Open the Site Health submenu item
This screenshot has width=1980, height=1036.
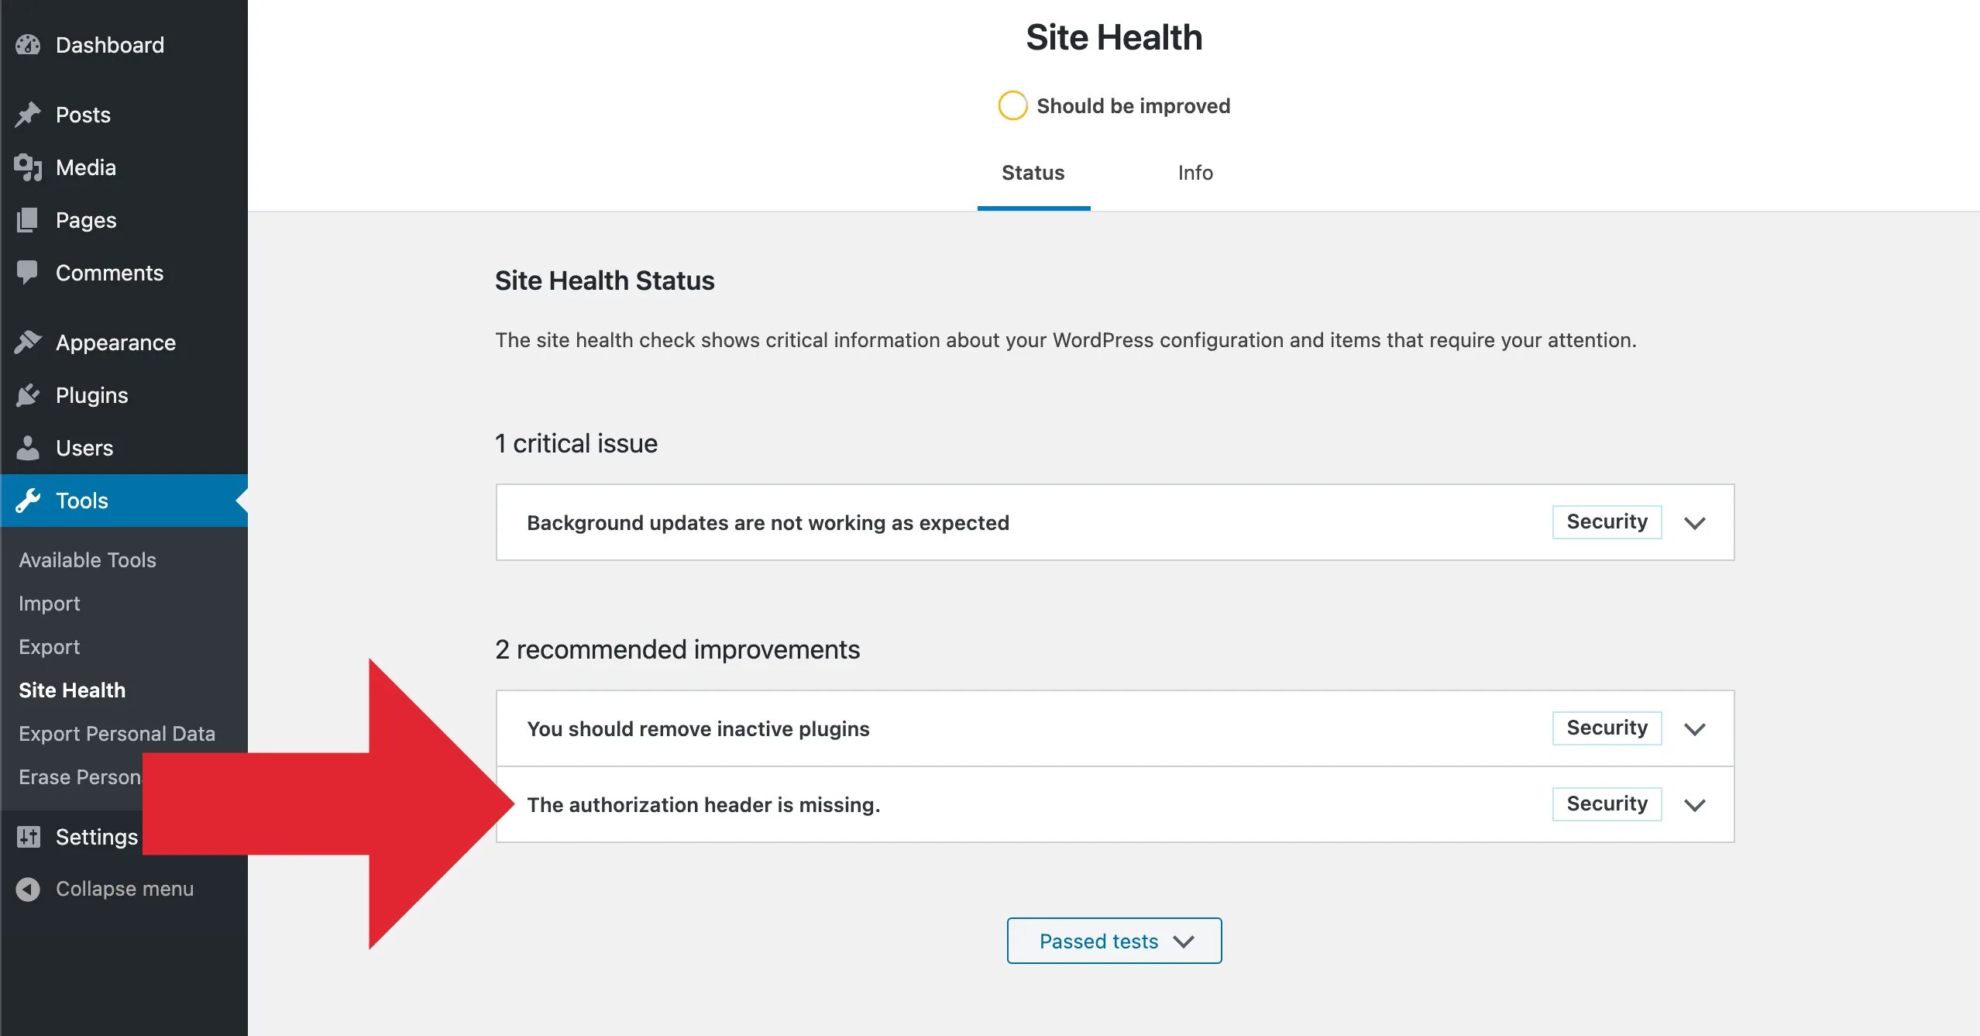point(70,690)
